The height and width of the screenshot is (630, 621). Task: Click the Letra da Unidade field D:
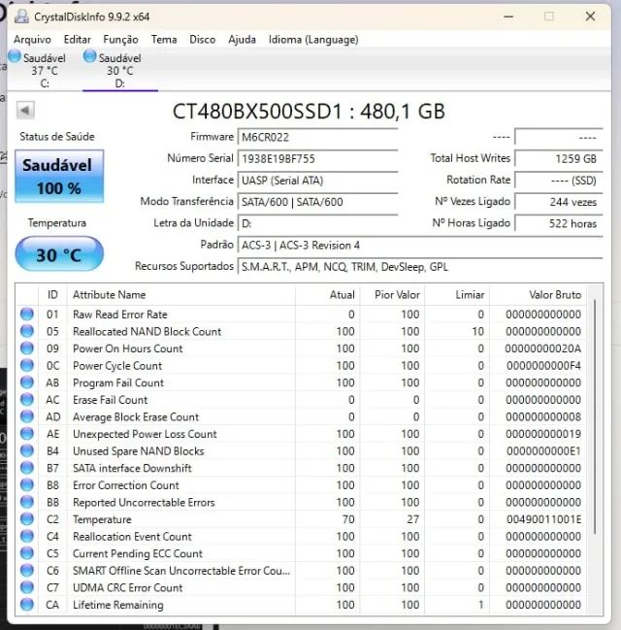pos(317,224)
